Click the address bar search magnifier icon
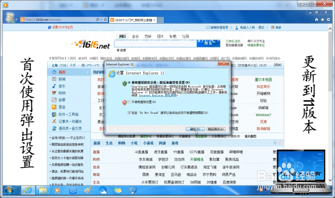 point(97,19)
